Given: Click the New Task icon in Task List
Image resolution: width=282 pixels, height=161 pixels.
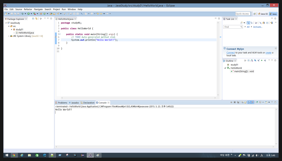Looking at the screenshot, I should pyautogui.click(x=241, y=23).
